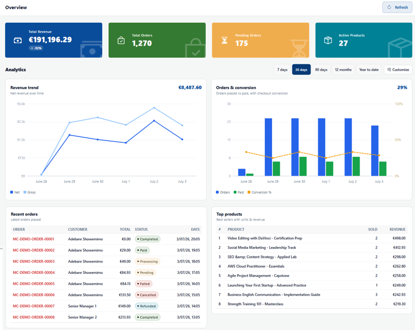Select AWS Cloud Practitioner - Essentials
Image resolution: width=415 pixels, height=330 pixels.
pos(312,266)
